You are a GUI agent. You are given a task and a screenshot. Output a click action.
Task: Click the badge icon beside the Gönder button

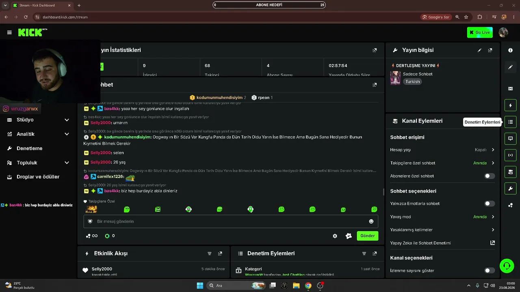(349, 236)
